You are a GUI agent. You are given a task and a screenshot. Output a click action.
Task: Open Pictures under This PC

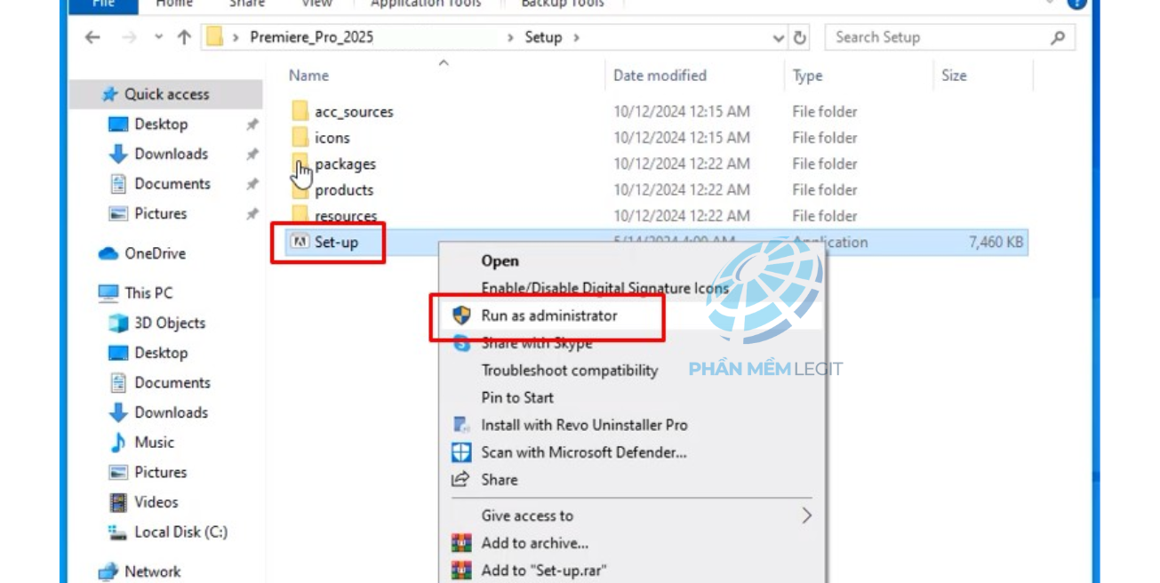point(160,472)
